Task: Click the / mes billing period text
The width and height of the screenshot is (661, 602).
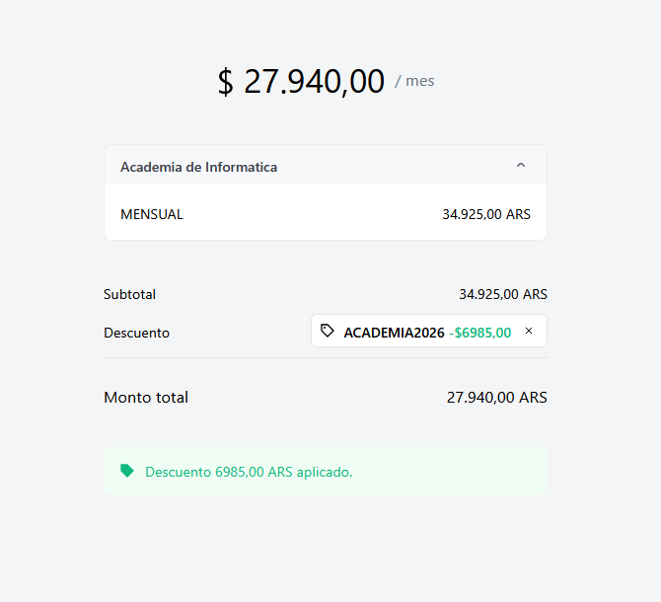Action: tap(414, 81)
